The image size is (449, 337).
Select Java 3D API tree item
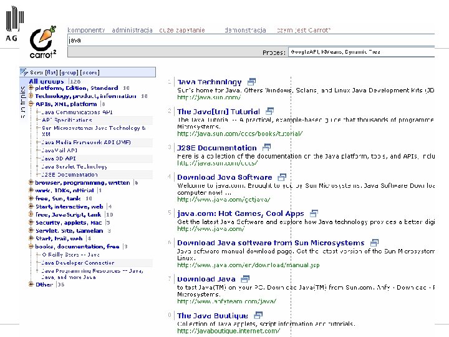[x=59, y=158]
